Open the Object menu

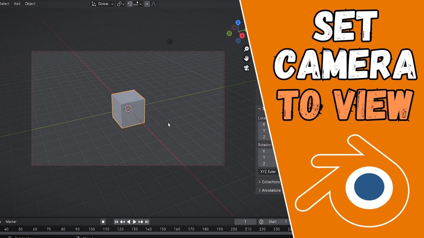point(30,4)
